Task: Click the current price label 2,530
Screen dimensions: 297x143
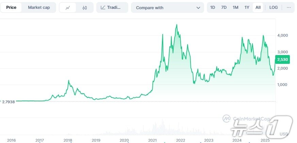Action: point(283,60)
